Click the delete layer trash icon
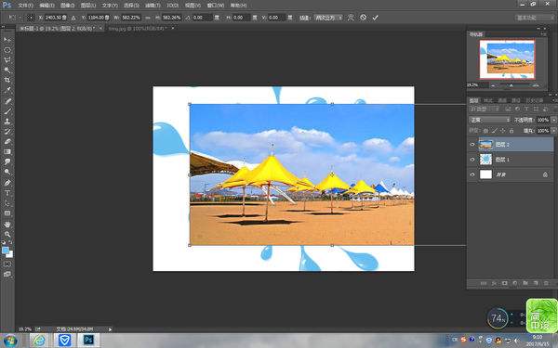The height and width of the screenshot is (348, 558). pos(546,283)
